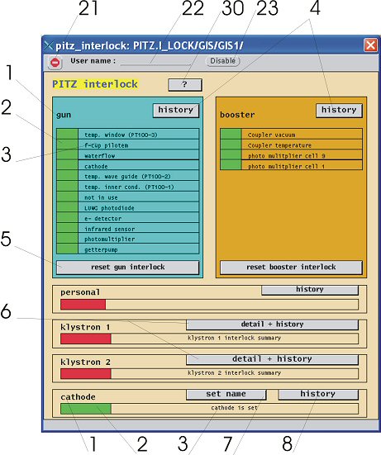Image resolution: width=381 pixels, height=455 pixels.
Task: Click the klystron 1 interlock summary text
Action: tap(235, 338)
